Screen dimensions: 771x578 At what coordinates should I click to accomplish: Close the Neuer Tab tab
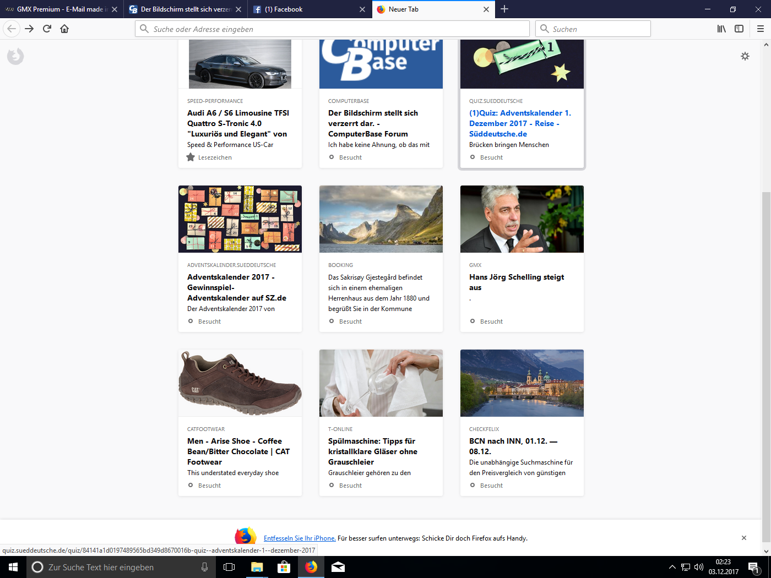[486, 9]
